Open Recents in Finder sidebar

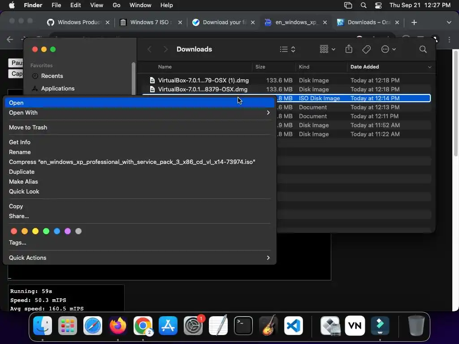click(x=52, y=76)
